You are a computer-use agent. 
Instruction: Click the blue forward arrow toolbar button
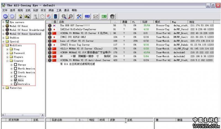12,17
